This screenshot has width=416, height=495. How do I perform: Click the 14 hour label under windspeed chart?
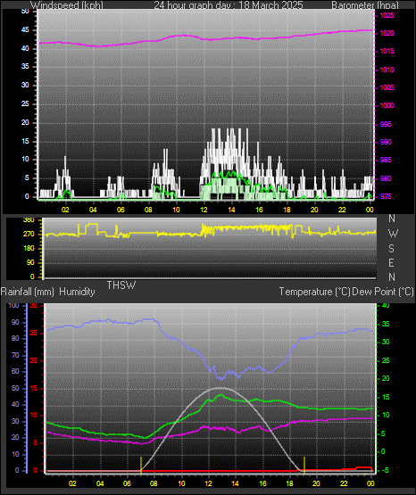point(231,210)
